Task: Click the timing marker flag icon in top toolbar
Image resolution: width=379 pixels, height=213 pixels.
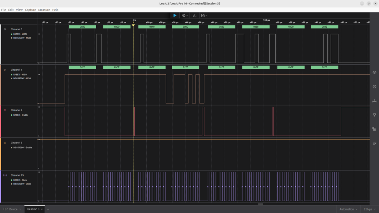Action: [203, 16]
